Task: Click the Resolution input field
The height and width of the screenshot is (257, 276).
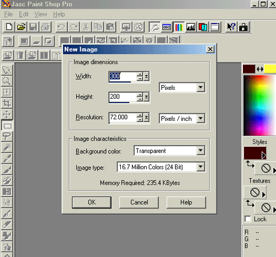Action: click(x=123, y=117)
